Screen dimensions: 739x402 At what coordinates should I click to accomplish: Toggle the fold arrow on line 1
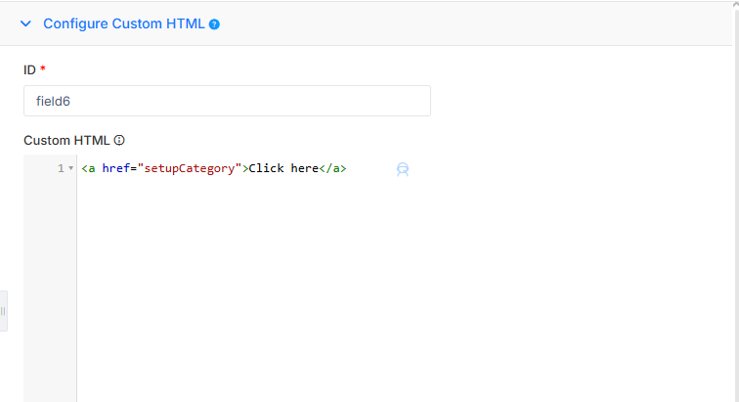pos(70,168)
